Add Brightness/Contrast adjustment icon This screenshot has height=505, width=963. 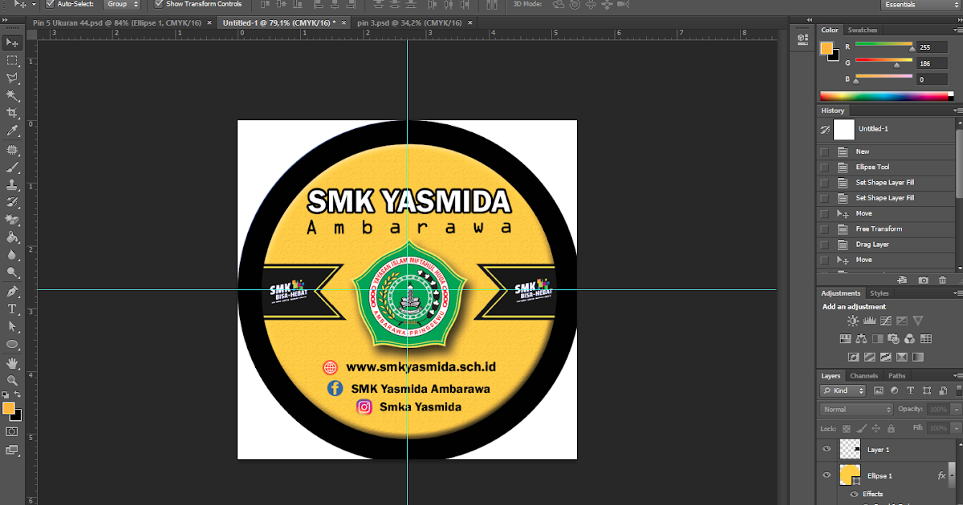(853, 321)
